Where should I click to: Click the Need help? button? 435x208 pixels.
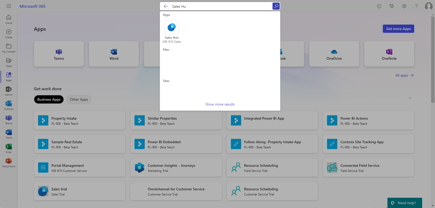[x=405, y=203]
